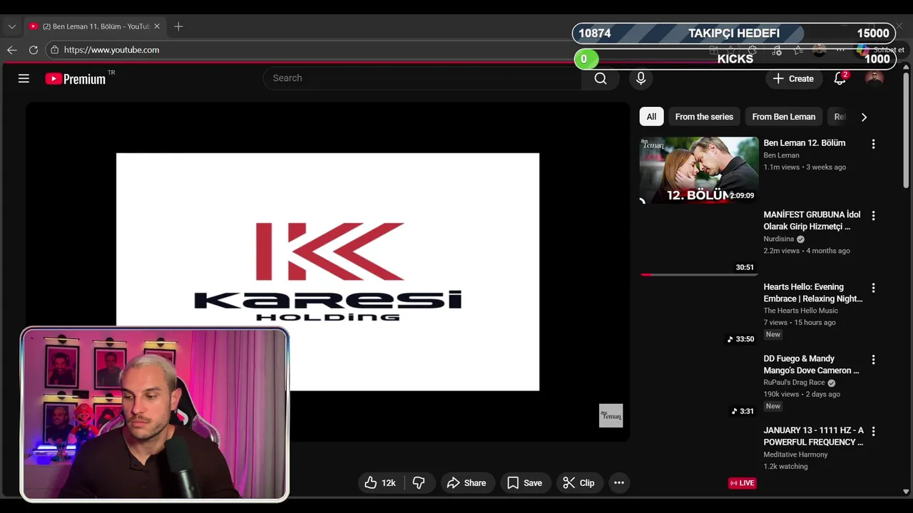Screen dimensions: 913x513
Task: View site information lock icon
Action: coord(54,50)
